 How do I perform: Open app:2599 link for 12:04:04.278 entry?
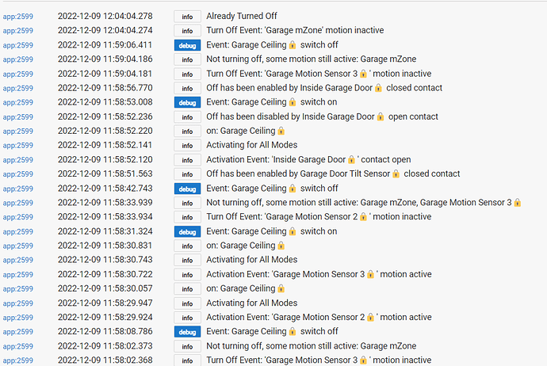tap(17, 16)
